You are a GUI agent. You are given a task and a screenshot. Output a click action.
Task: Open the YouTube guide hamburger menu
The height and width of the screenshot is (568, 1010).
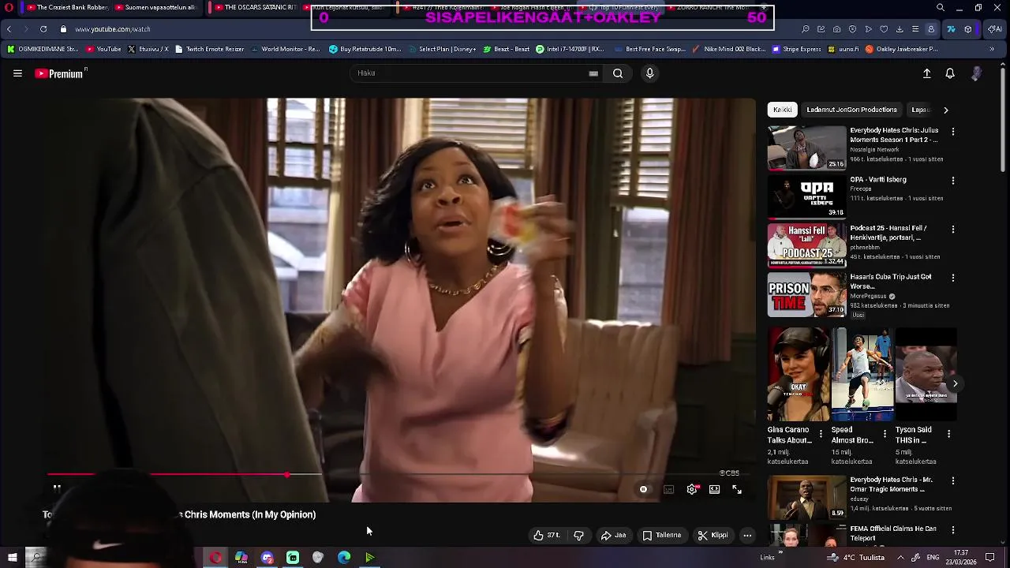pos(17,73)
